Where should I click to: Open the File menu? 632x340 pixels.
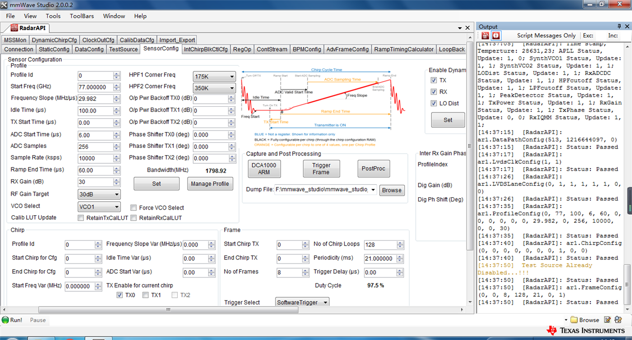pos(10,16)
